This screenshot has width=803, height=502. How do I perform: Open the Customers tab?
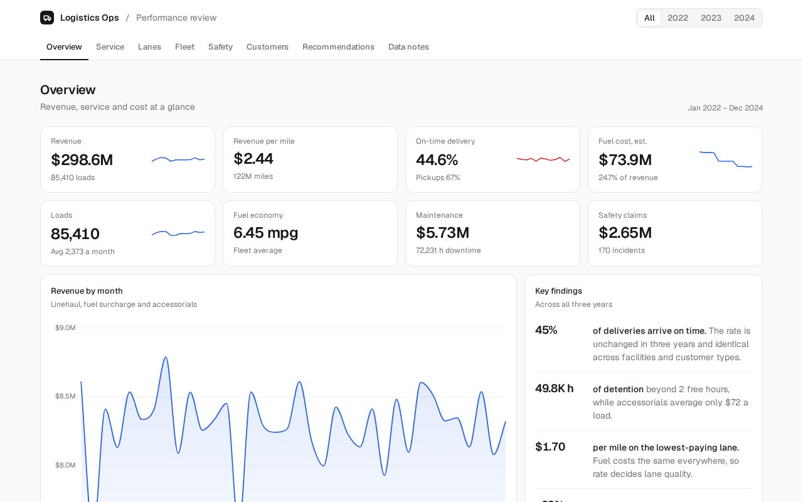(x=267, y=47)
